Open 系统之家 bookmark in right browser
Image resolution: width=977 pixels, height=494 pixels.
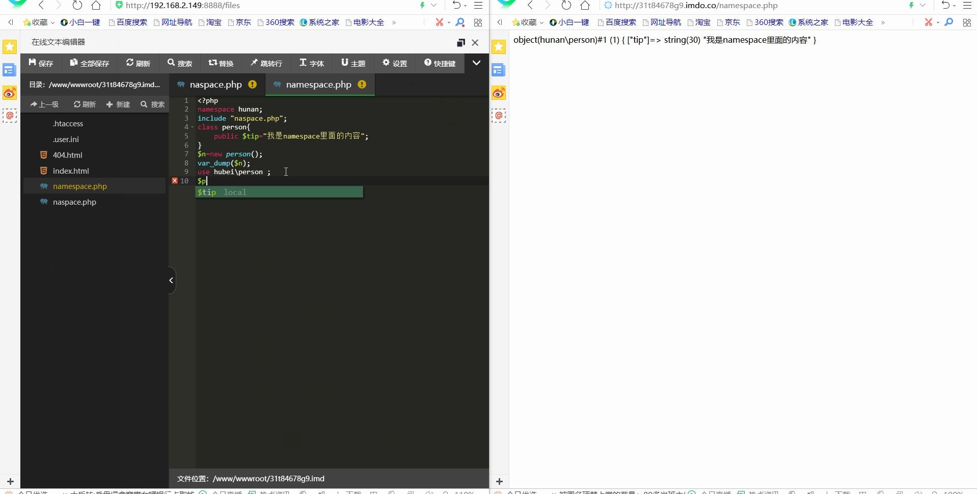(x=808, y=22)
